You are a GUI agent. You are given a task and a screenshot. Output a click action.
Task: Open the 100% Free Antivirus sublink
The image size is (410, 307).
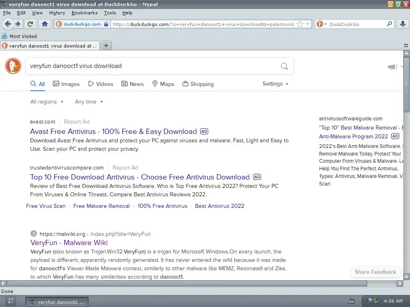coord(163,206)
